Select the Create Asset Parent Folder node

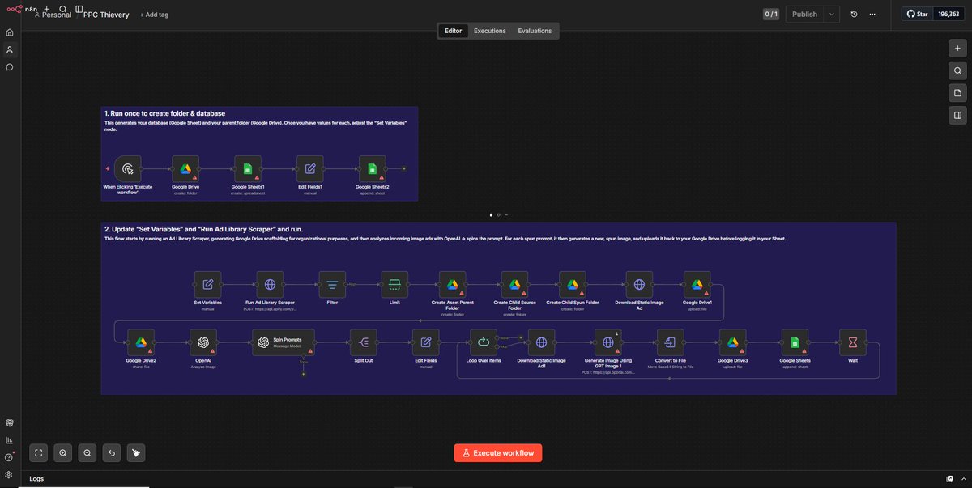click(x=453, y=284)
